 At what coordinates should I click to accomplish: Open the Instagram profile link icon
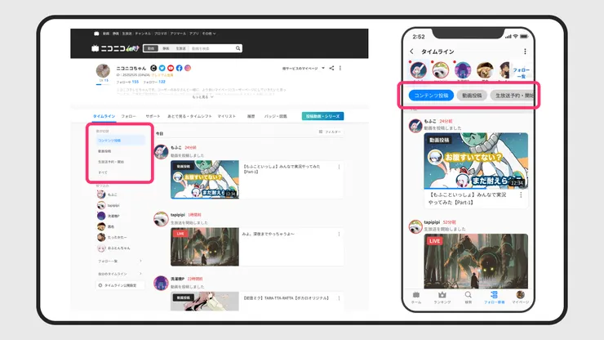pyautogui.click(x=188, y=68)
